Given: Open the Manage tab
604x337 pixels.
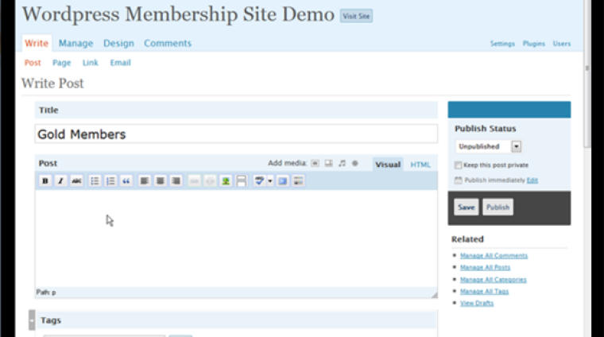Looking at the screenshot, I should click(x=75, y=43).
